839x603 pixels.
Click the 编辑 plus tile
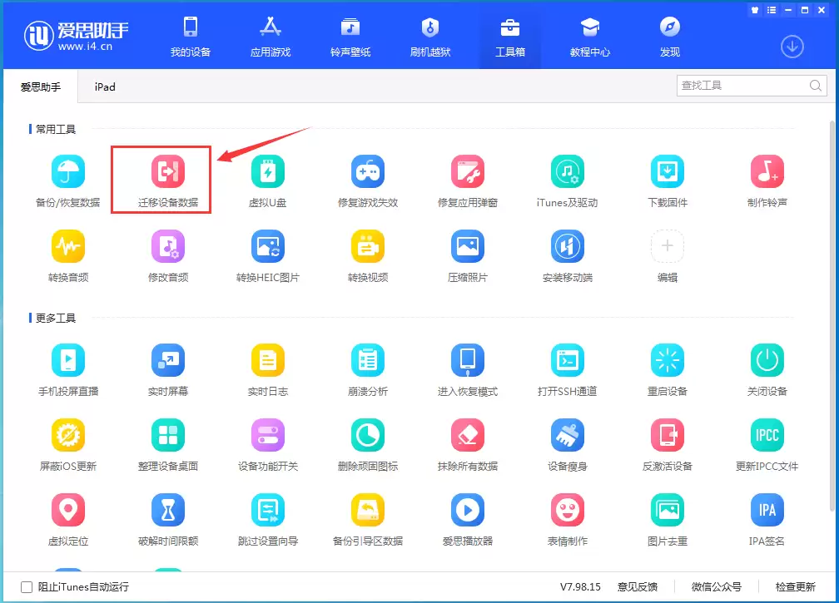pos(668,246)
